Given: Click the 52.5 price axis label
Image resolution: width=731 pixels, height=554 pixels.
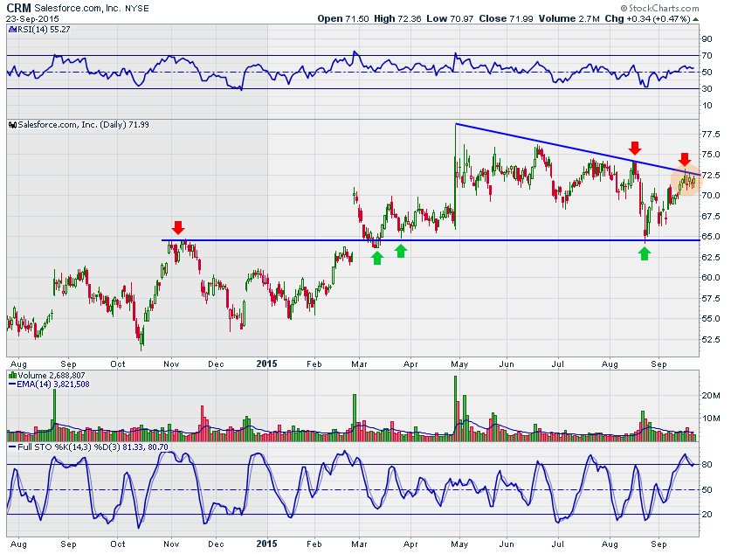Looking at the screenshot, I should tap(711, 340).
